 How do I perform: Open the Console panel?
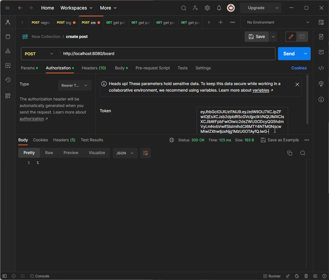coord(40,276)
